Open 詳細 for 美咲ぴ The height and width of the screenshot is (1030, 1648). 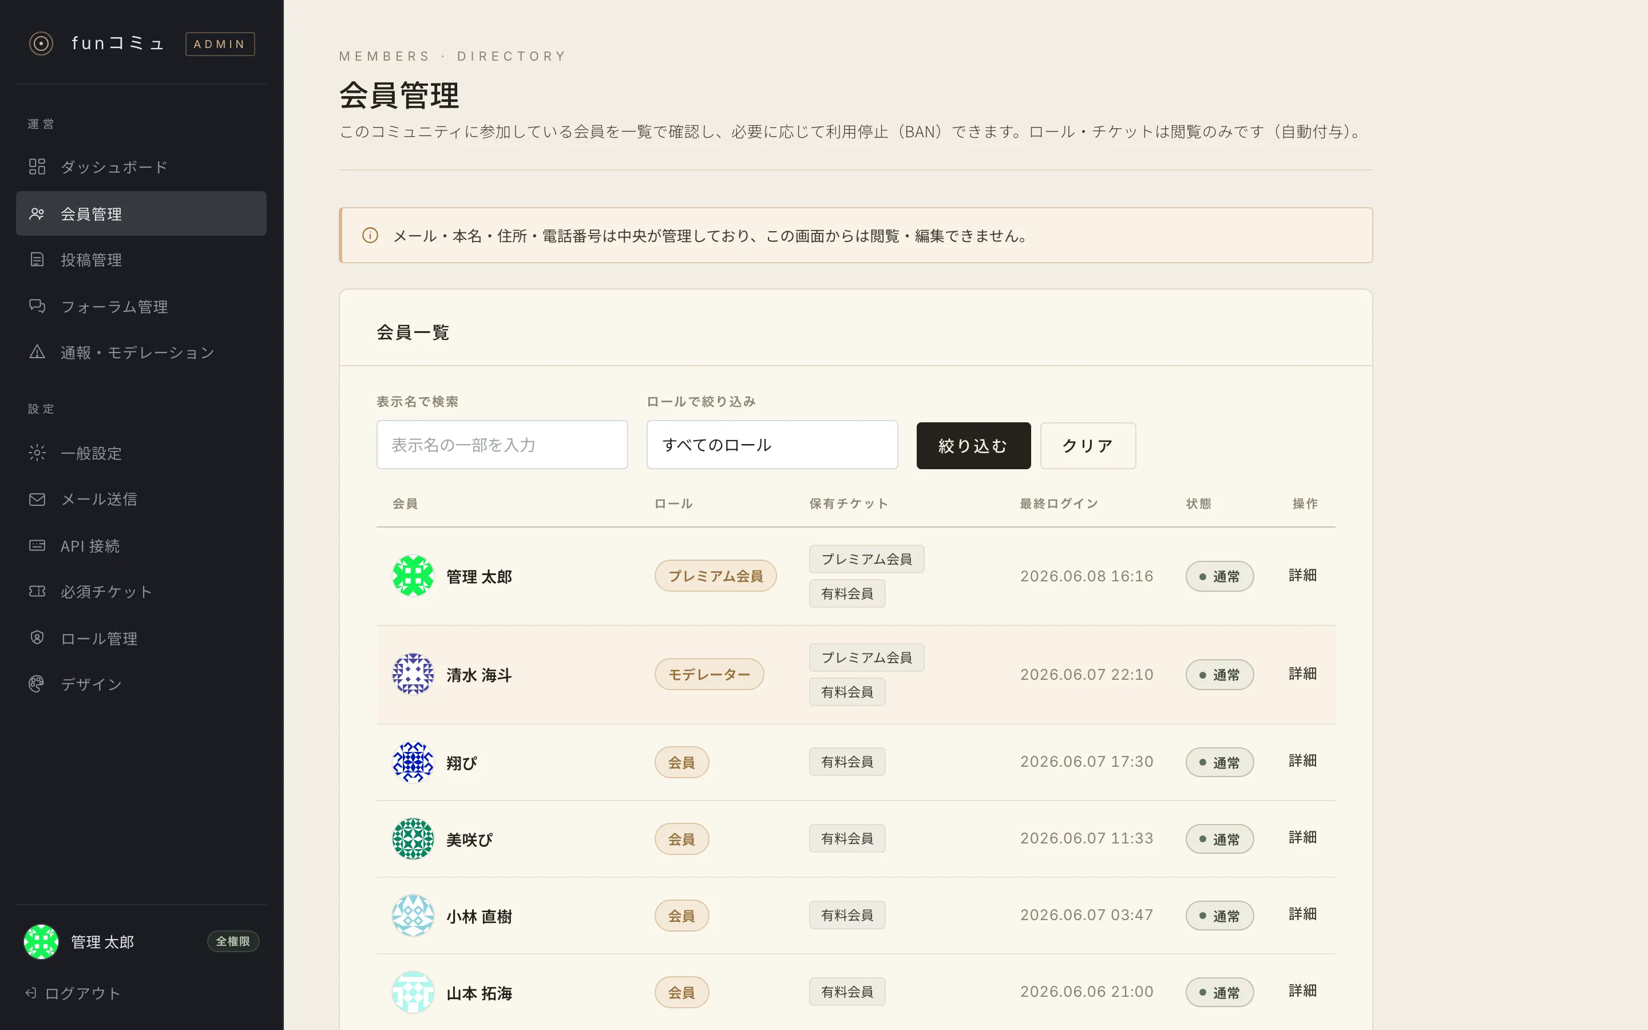pyautogui.click(x=1303, y=837)
